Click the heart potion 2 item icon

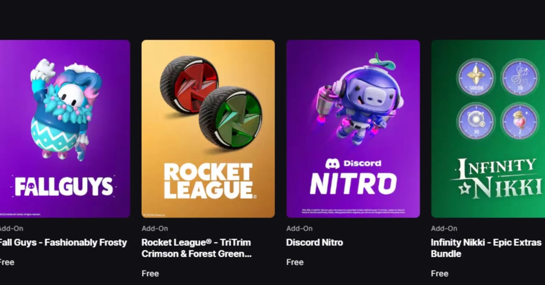tap(519, 121)
